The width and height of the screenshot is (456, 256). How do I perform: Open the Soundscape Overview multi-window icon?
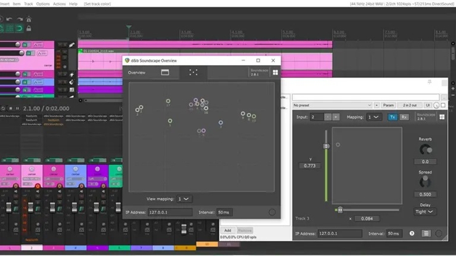click(275, 73)
